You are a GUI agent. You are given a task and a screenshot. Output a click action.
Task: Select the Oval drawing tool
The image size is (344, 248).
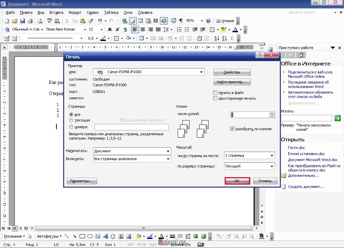click(x=90, y=236)
